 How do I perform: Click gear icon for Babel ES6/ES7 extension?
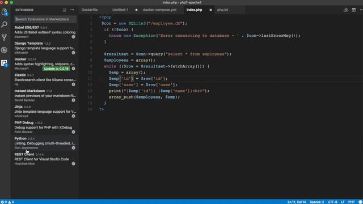(73, 37)
